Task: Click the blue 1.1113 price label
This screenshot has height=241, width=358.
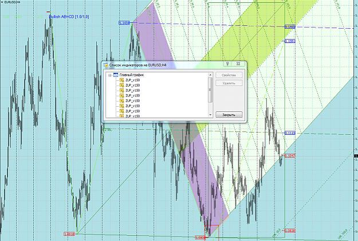Action: pos(290,133)
